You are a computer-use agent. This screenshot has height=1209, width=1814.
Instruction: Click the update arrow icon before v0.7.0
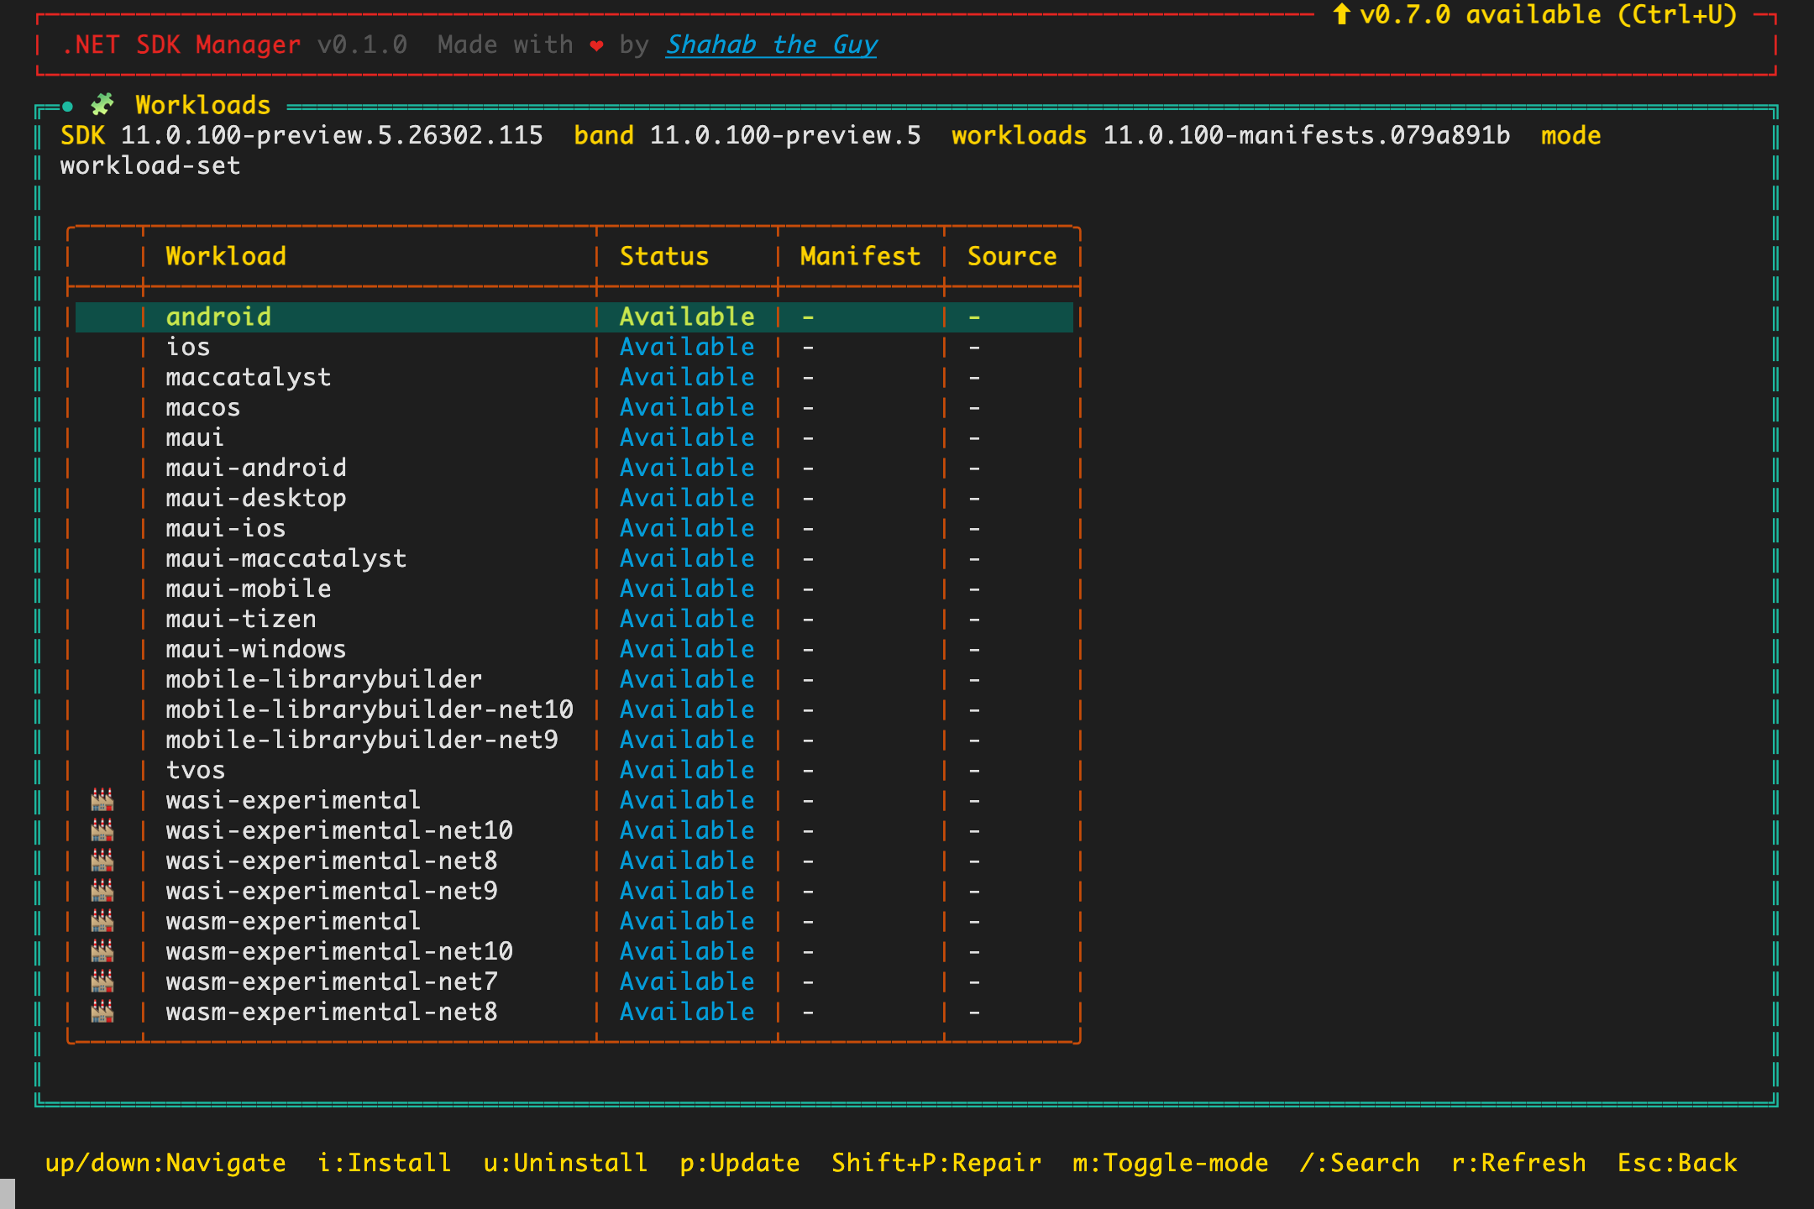(x=1341, y=14)
